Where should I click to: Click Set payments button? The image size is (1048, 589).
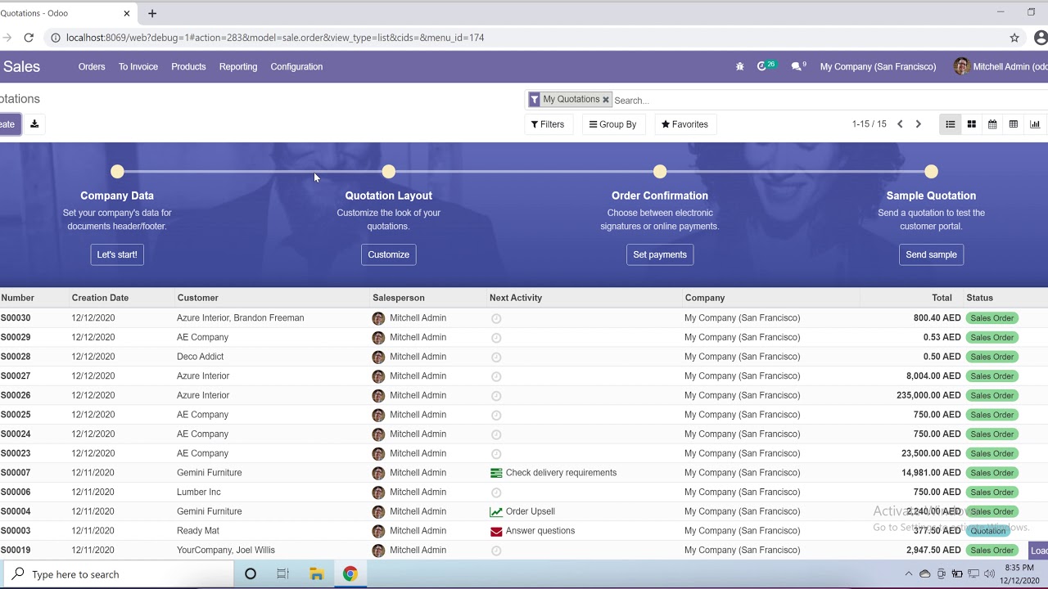tap(660, 254)
